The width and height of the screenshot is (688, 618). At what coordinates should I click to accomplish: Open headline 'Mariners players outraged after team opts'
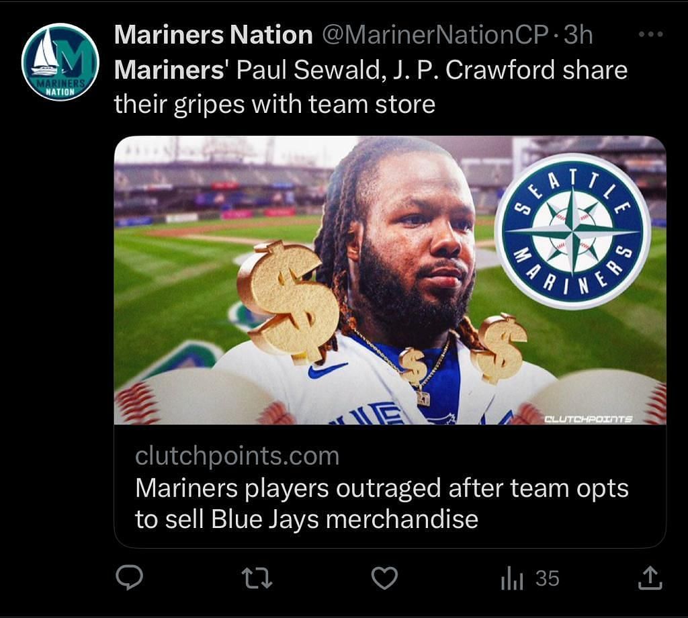coord(382,488)
